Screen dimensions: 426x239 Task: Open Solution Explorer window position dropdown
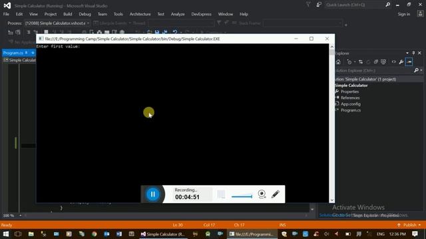click(x=407, y=53)
